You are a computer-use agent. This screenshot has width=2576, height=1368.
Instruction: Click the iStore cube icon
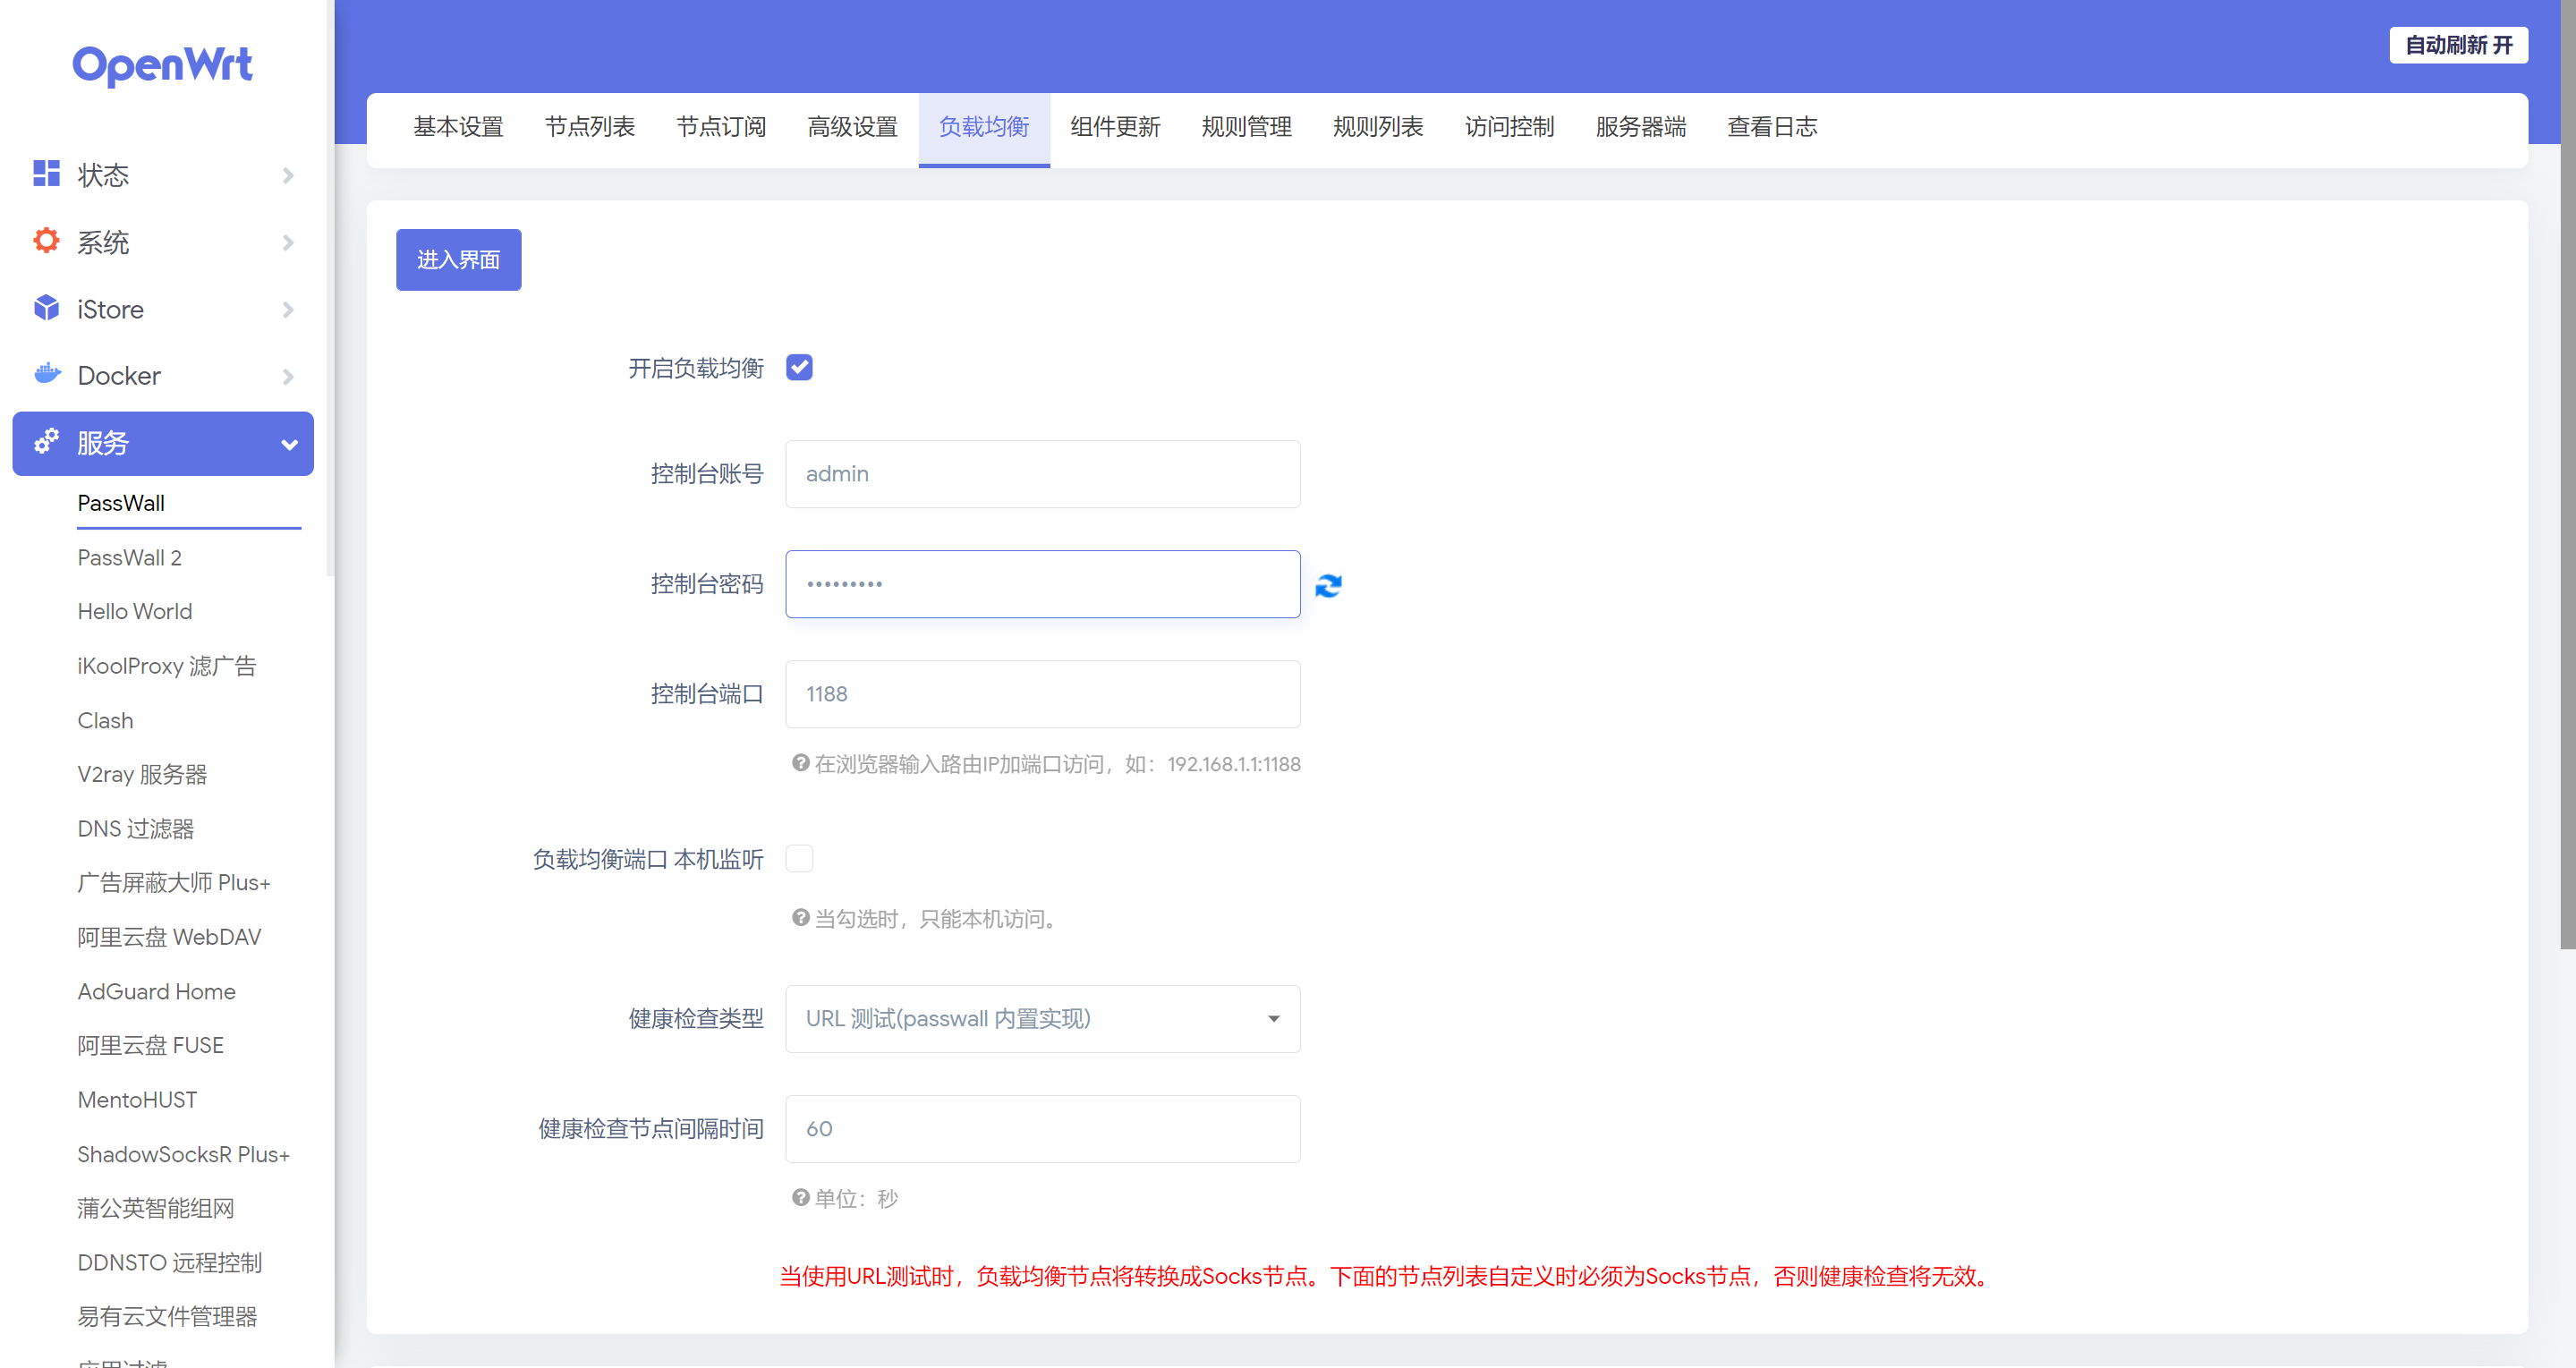46,308
